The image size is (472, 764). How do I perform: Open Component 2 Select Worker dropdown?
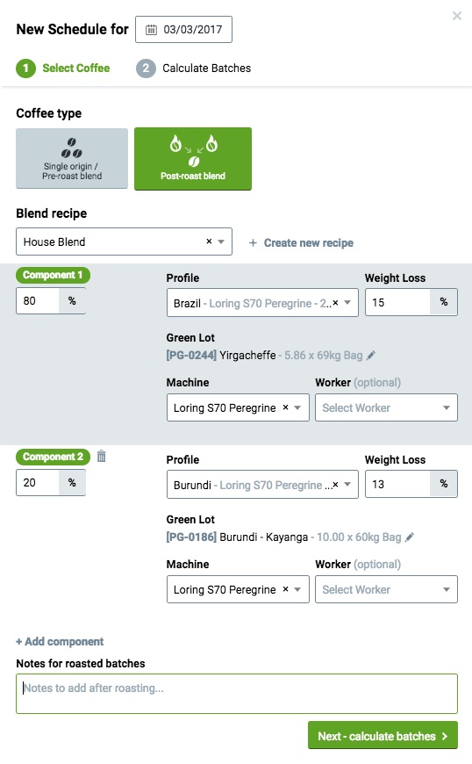coord(386,589)
